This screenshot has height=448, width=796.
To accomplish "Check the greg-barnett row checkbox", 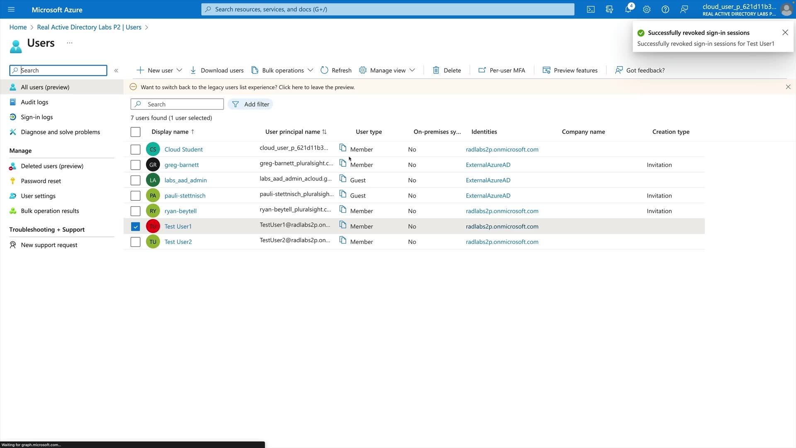I will pyautogui.click(x=136, y=165).
